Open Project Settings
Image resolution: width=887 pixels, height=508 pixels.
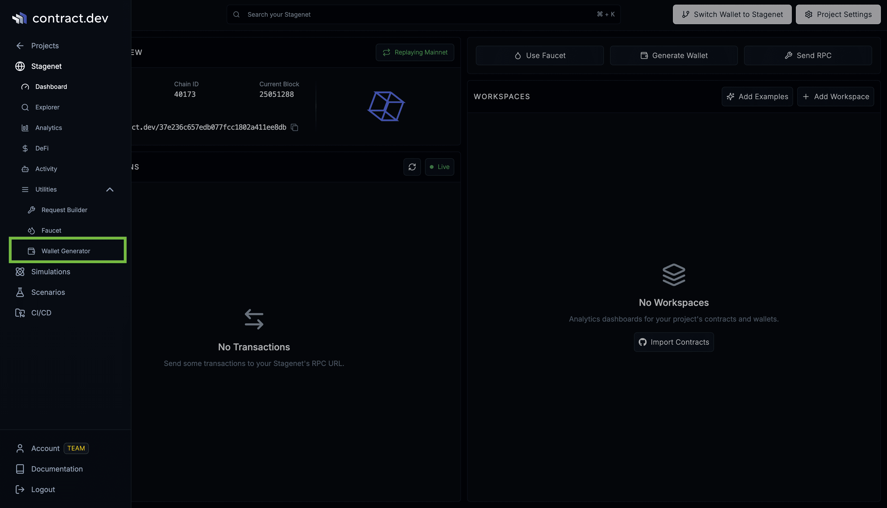click(838, 14)
